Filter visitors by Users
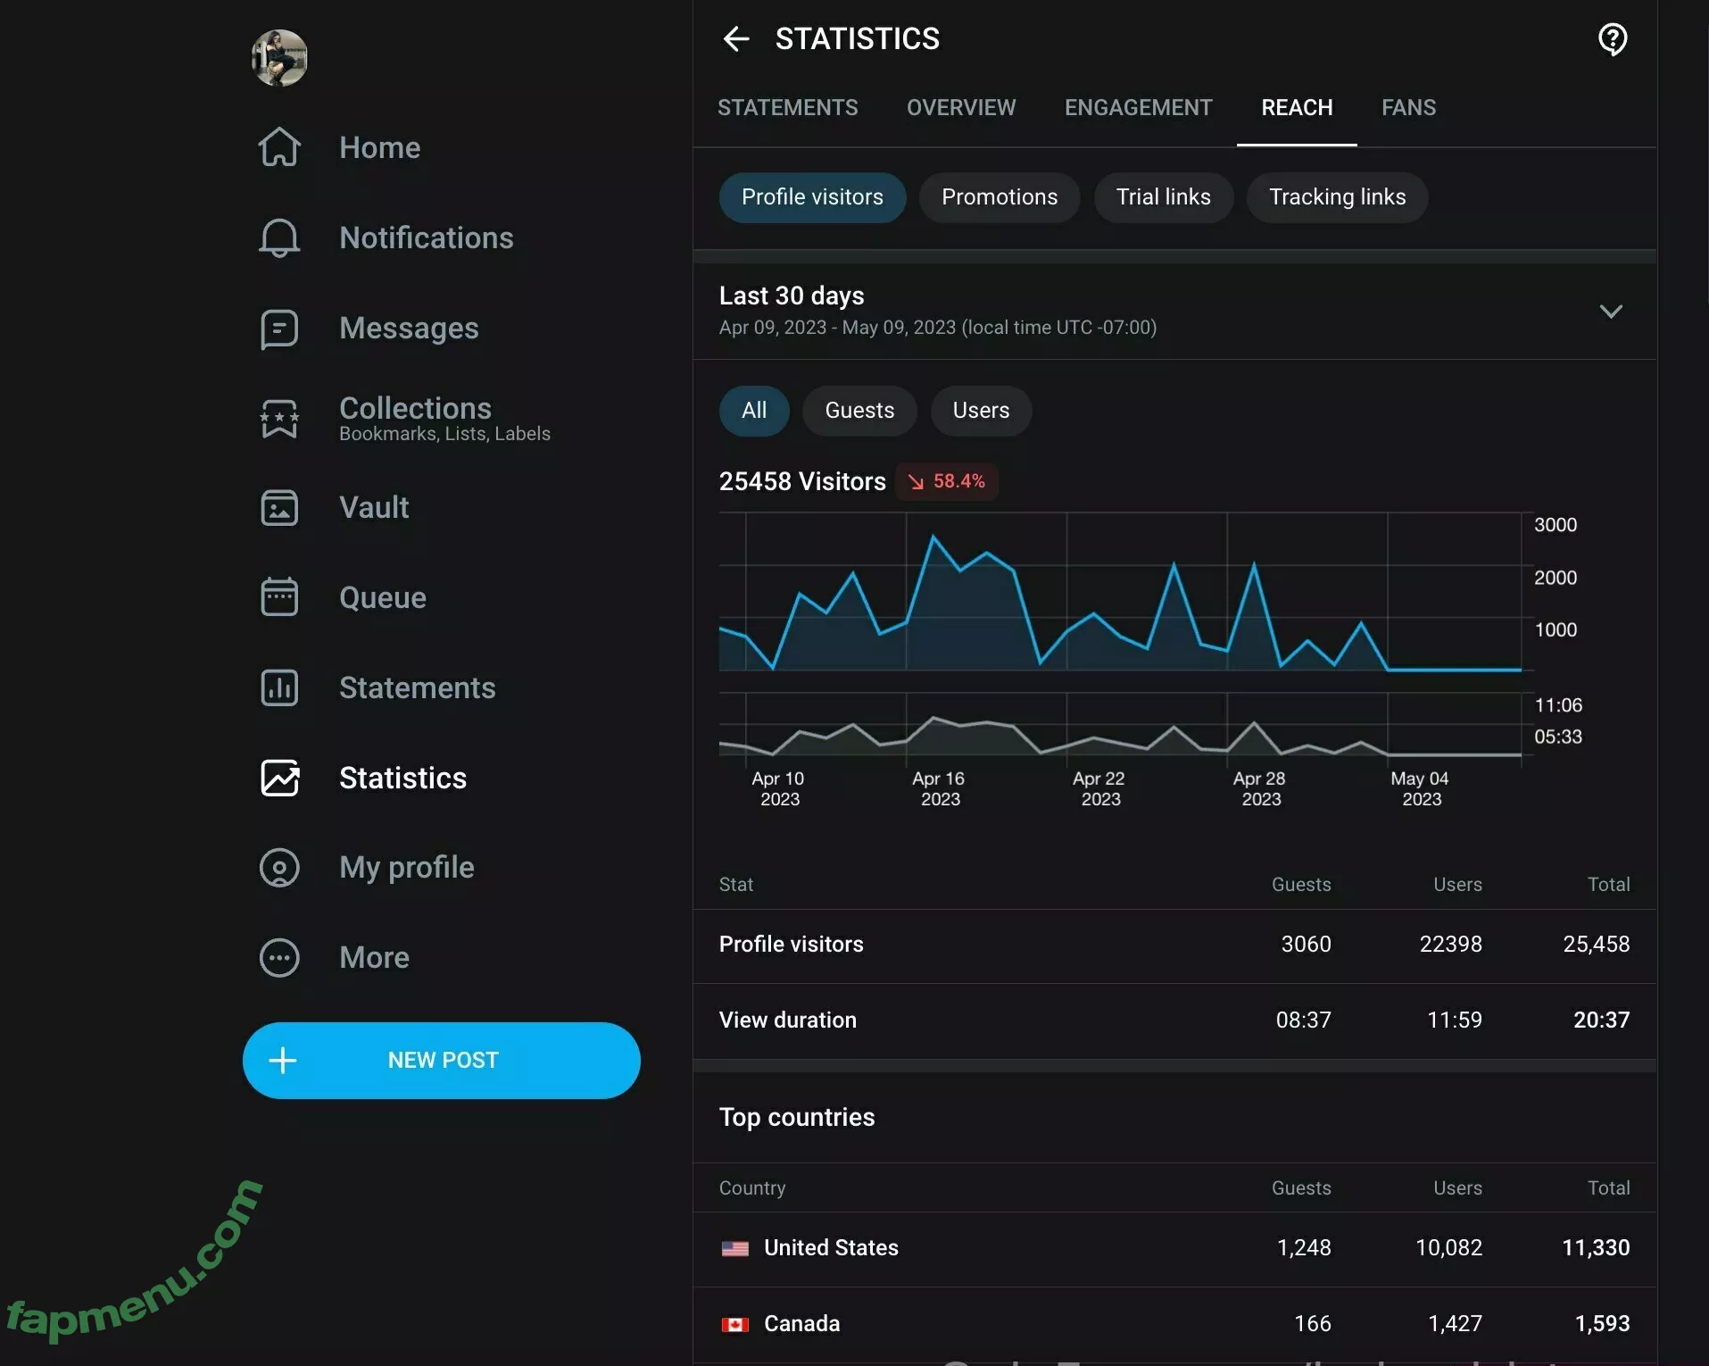 pyautogui.click(x=981, y=411)
